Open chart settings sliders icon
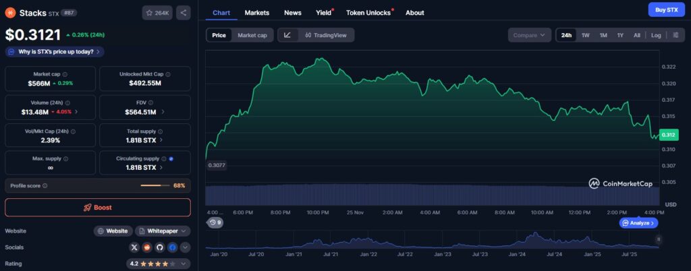The height and width of the screenshot is (271, 691). (675, 35)
